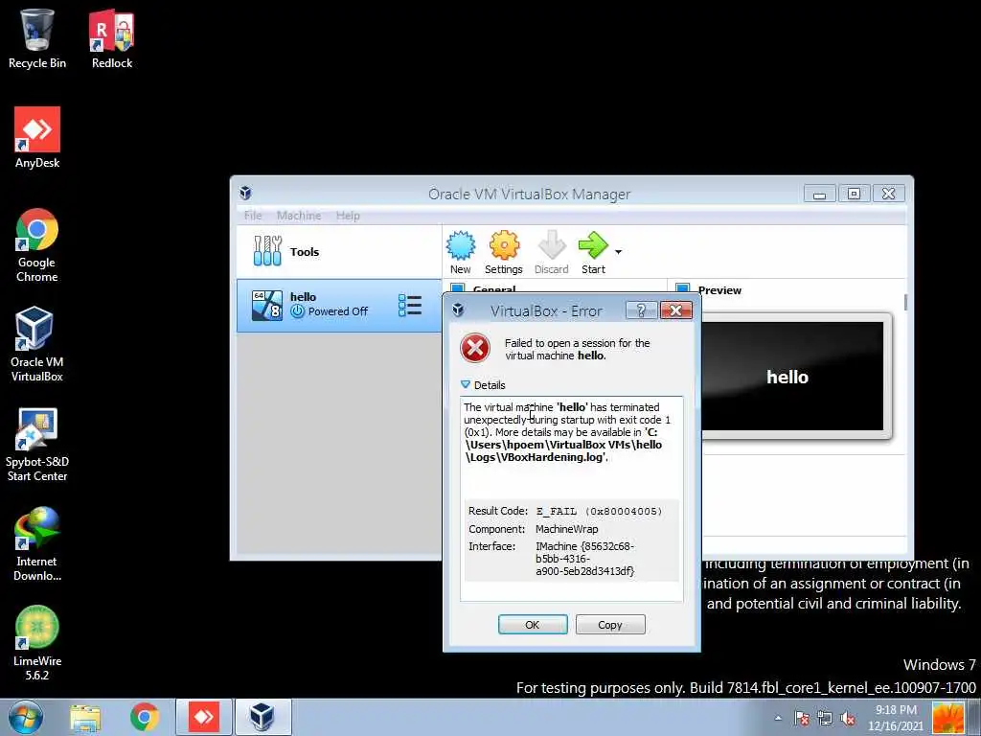Screen dimensions: 981x736
Task: Open Oracle VM VirtualBox desktop shortcut
Action: [37, 344]
